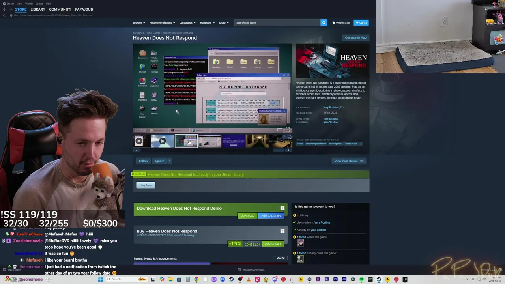Play first trailer thumbnail

pos(138,141)
